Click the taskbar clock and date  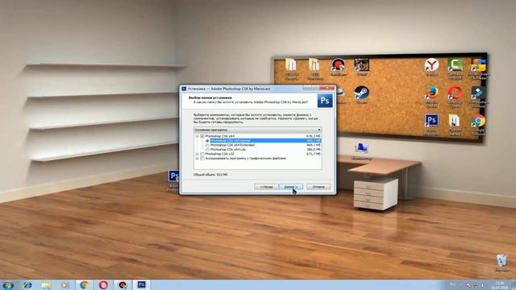tap(500, 285)
